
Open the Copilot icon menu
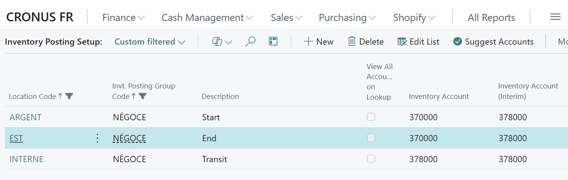pyautogui.click(x=221, y=42)
